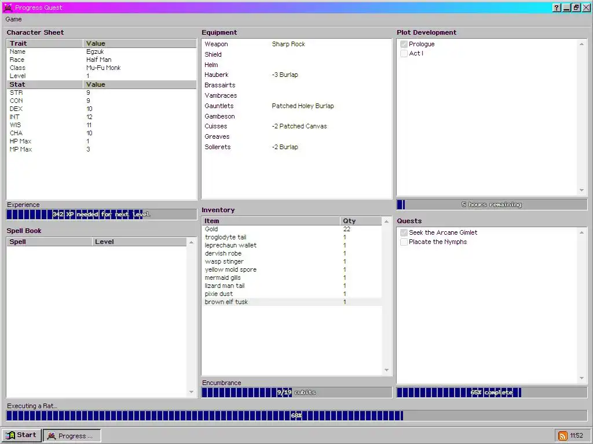Click the MP Max stat row
The image size is (593, 444).
pyautogui.click(x=102, y=150)
